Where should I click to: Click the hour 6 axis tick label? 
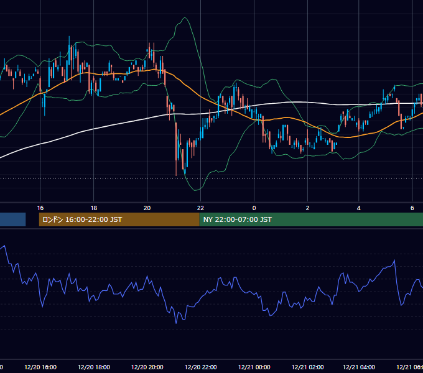pyautogui.click(x=412, y=208)
